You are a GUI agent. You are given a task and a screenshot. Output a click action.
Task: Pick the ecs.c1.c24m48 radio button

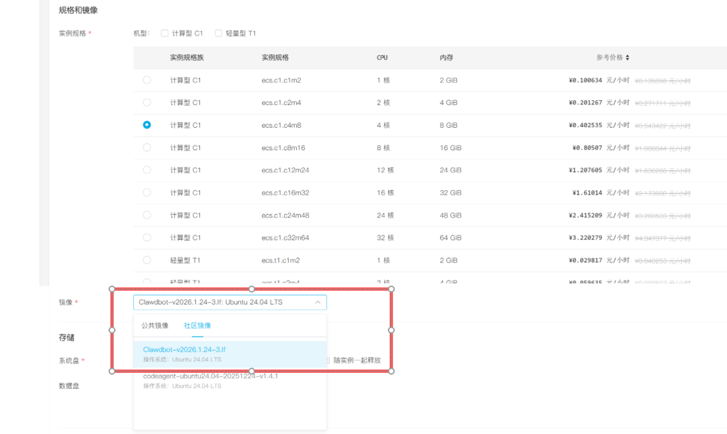[147, 215]
